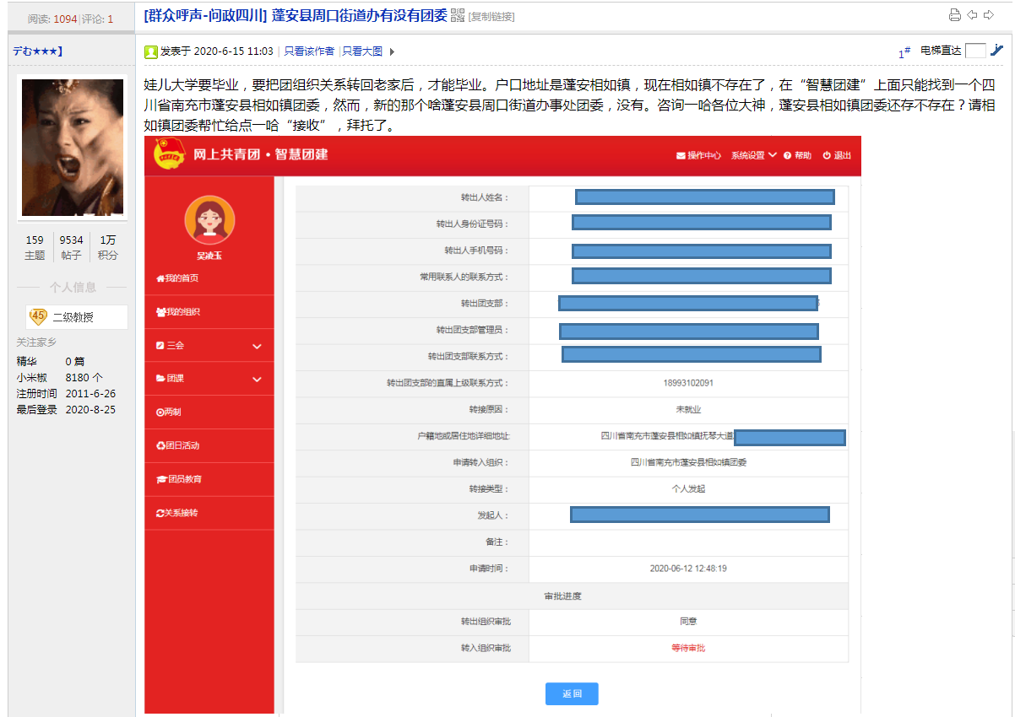Viewport: 1015px width, 717px height.
Task: Click the 电梯直达 floor input box
Action: click(x=975, y=51)
